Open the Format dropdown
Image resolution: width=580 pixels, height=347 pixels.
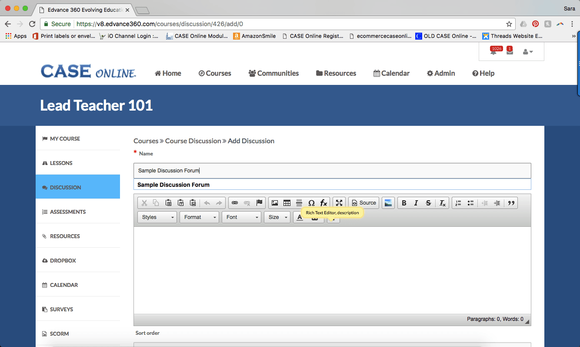tap(199, 217)
